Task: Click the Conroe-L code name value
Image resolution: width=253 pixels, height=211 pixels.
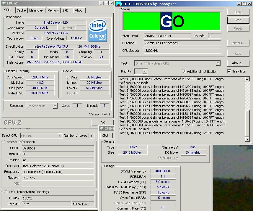Action: coord(41,28)
